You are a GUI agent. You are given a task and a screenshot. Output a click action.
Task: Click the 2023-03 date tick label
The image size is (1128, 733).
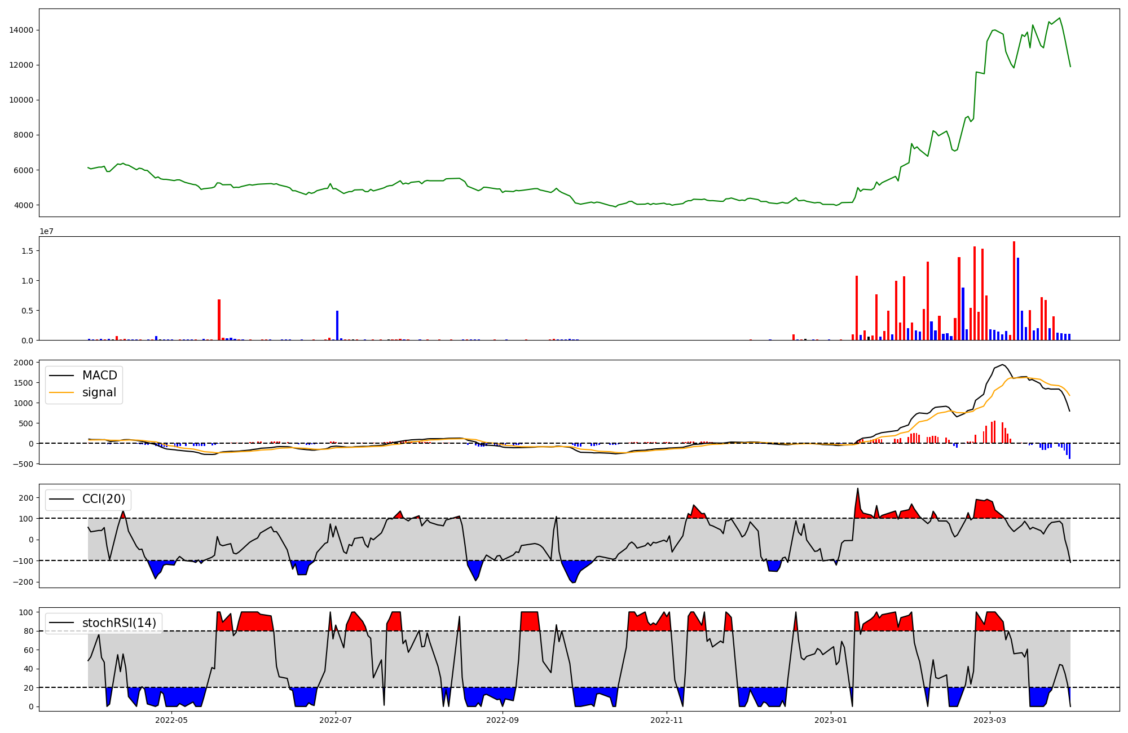tap(990, 719)
